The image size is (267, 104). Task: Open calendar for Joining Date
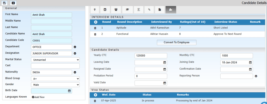(x=250, y=63)
